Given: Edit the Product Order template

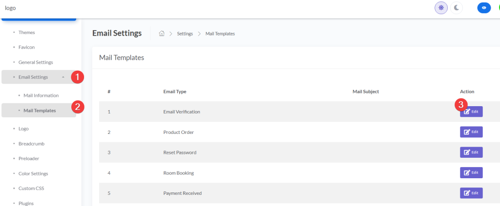Looking at the screenshot, I should 471,132.
